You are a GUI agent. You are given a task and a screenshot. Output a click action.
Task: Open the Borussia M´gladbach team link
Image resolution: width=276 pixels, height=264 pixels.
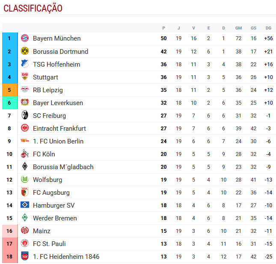coord(63,167)
